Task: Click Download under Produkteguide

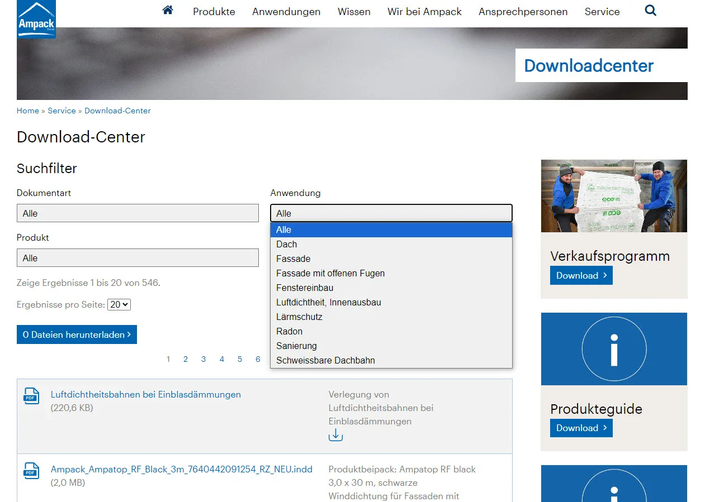Action: pos(581,428)
